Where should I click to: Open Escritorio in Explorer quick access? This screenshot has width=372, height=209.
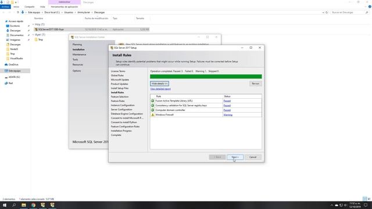coord(15,26)
